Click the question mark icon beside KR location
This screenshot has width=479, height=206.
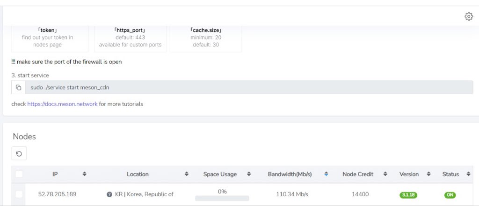(x=109, y=194)
